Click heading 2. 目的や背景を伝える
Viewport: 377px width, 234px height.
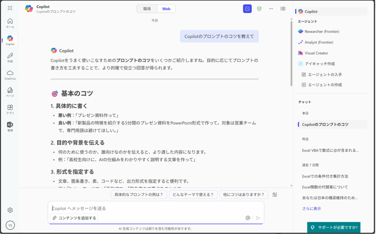77,143
